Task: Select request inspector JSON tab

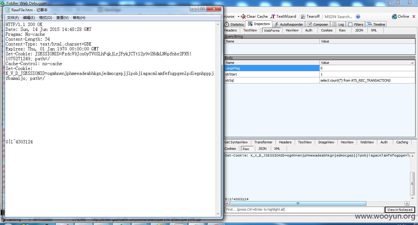Action: coord(359,30)
